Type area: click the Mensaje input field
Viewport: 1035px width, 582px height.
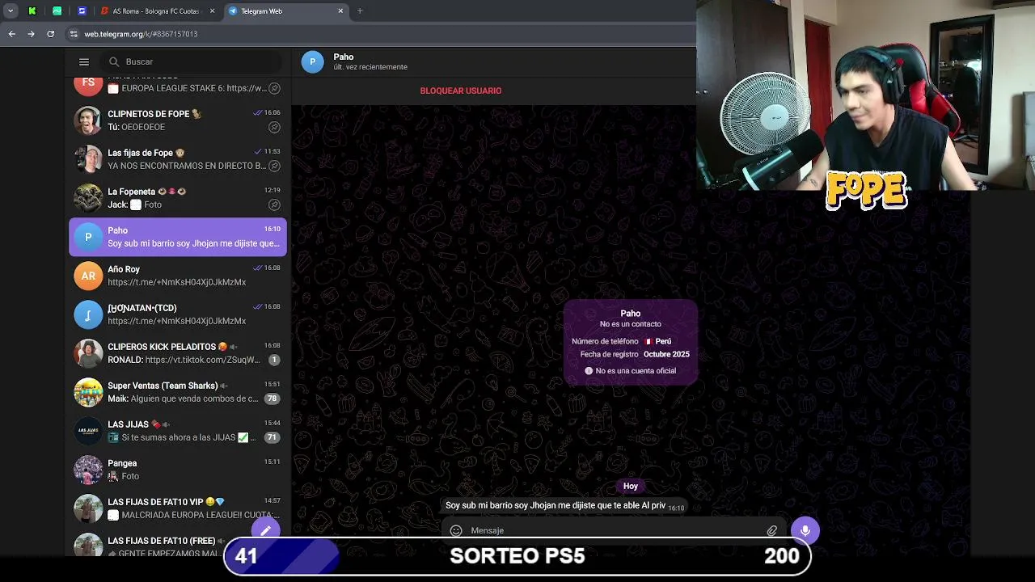(x=615, y=530)
